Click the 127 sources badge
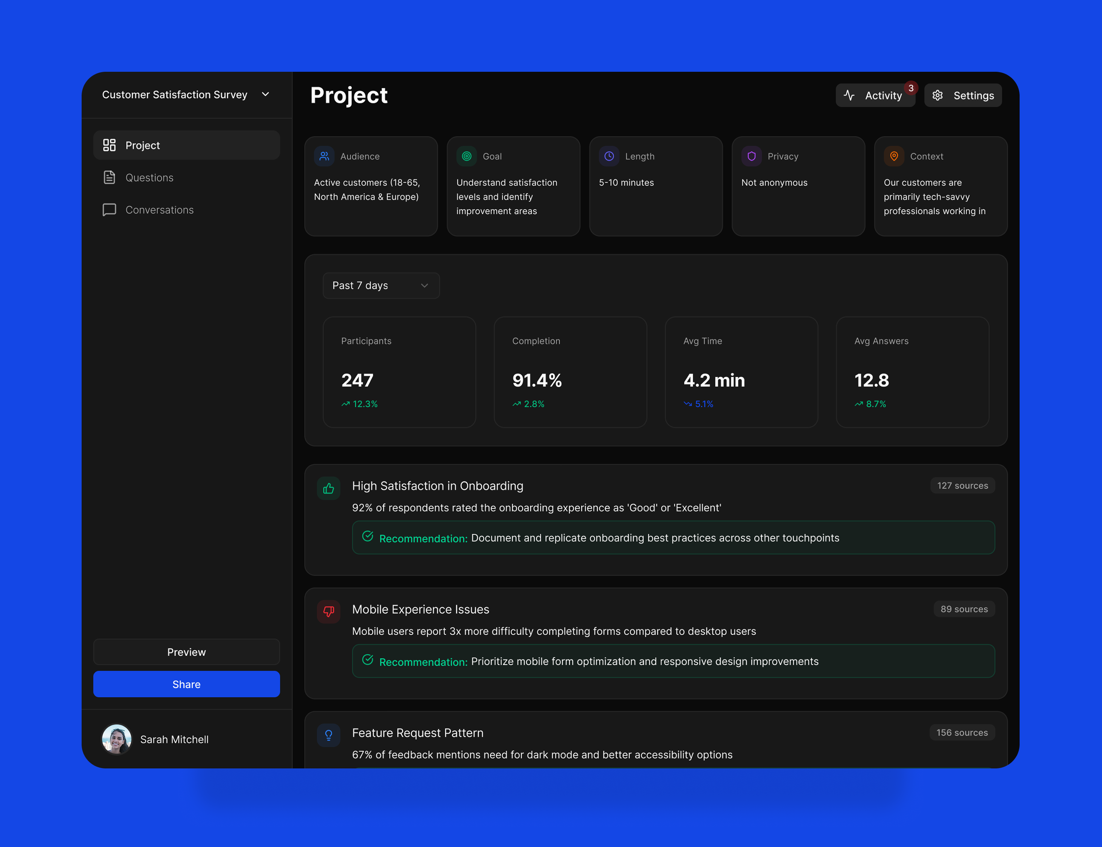The height and width of the screenshot is (847, 1102). pyautogui.click(x=962, y=485)
